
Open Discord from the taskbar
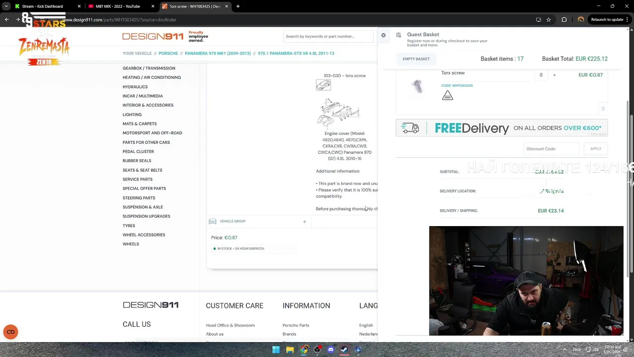tap(331, 350)
